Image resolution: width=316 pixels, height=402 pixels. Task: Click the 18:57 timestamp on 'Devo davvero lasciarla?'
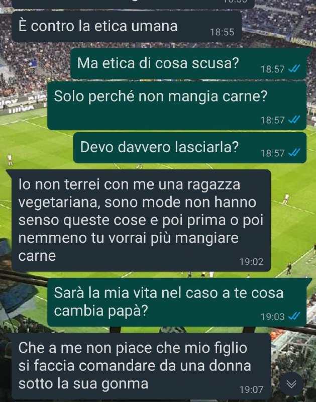click(272, 153)
